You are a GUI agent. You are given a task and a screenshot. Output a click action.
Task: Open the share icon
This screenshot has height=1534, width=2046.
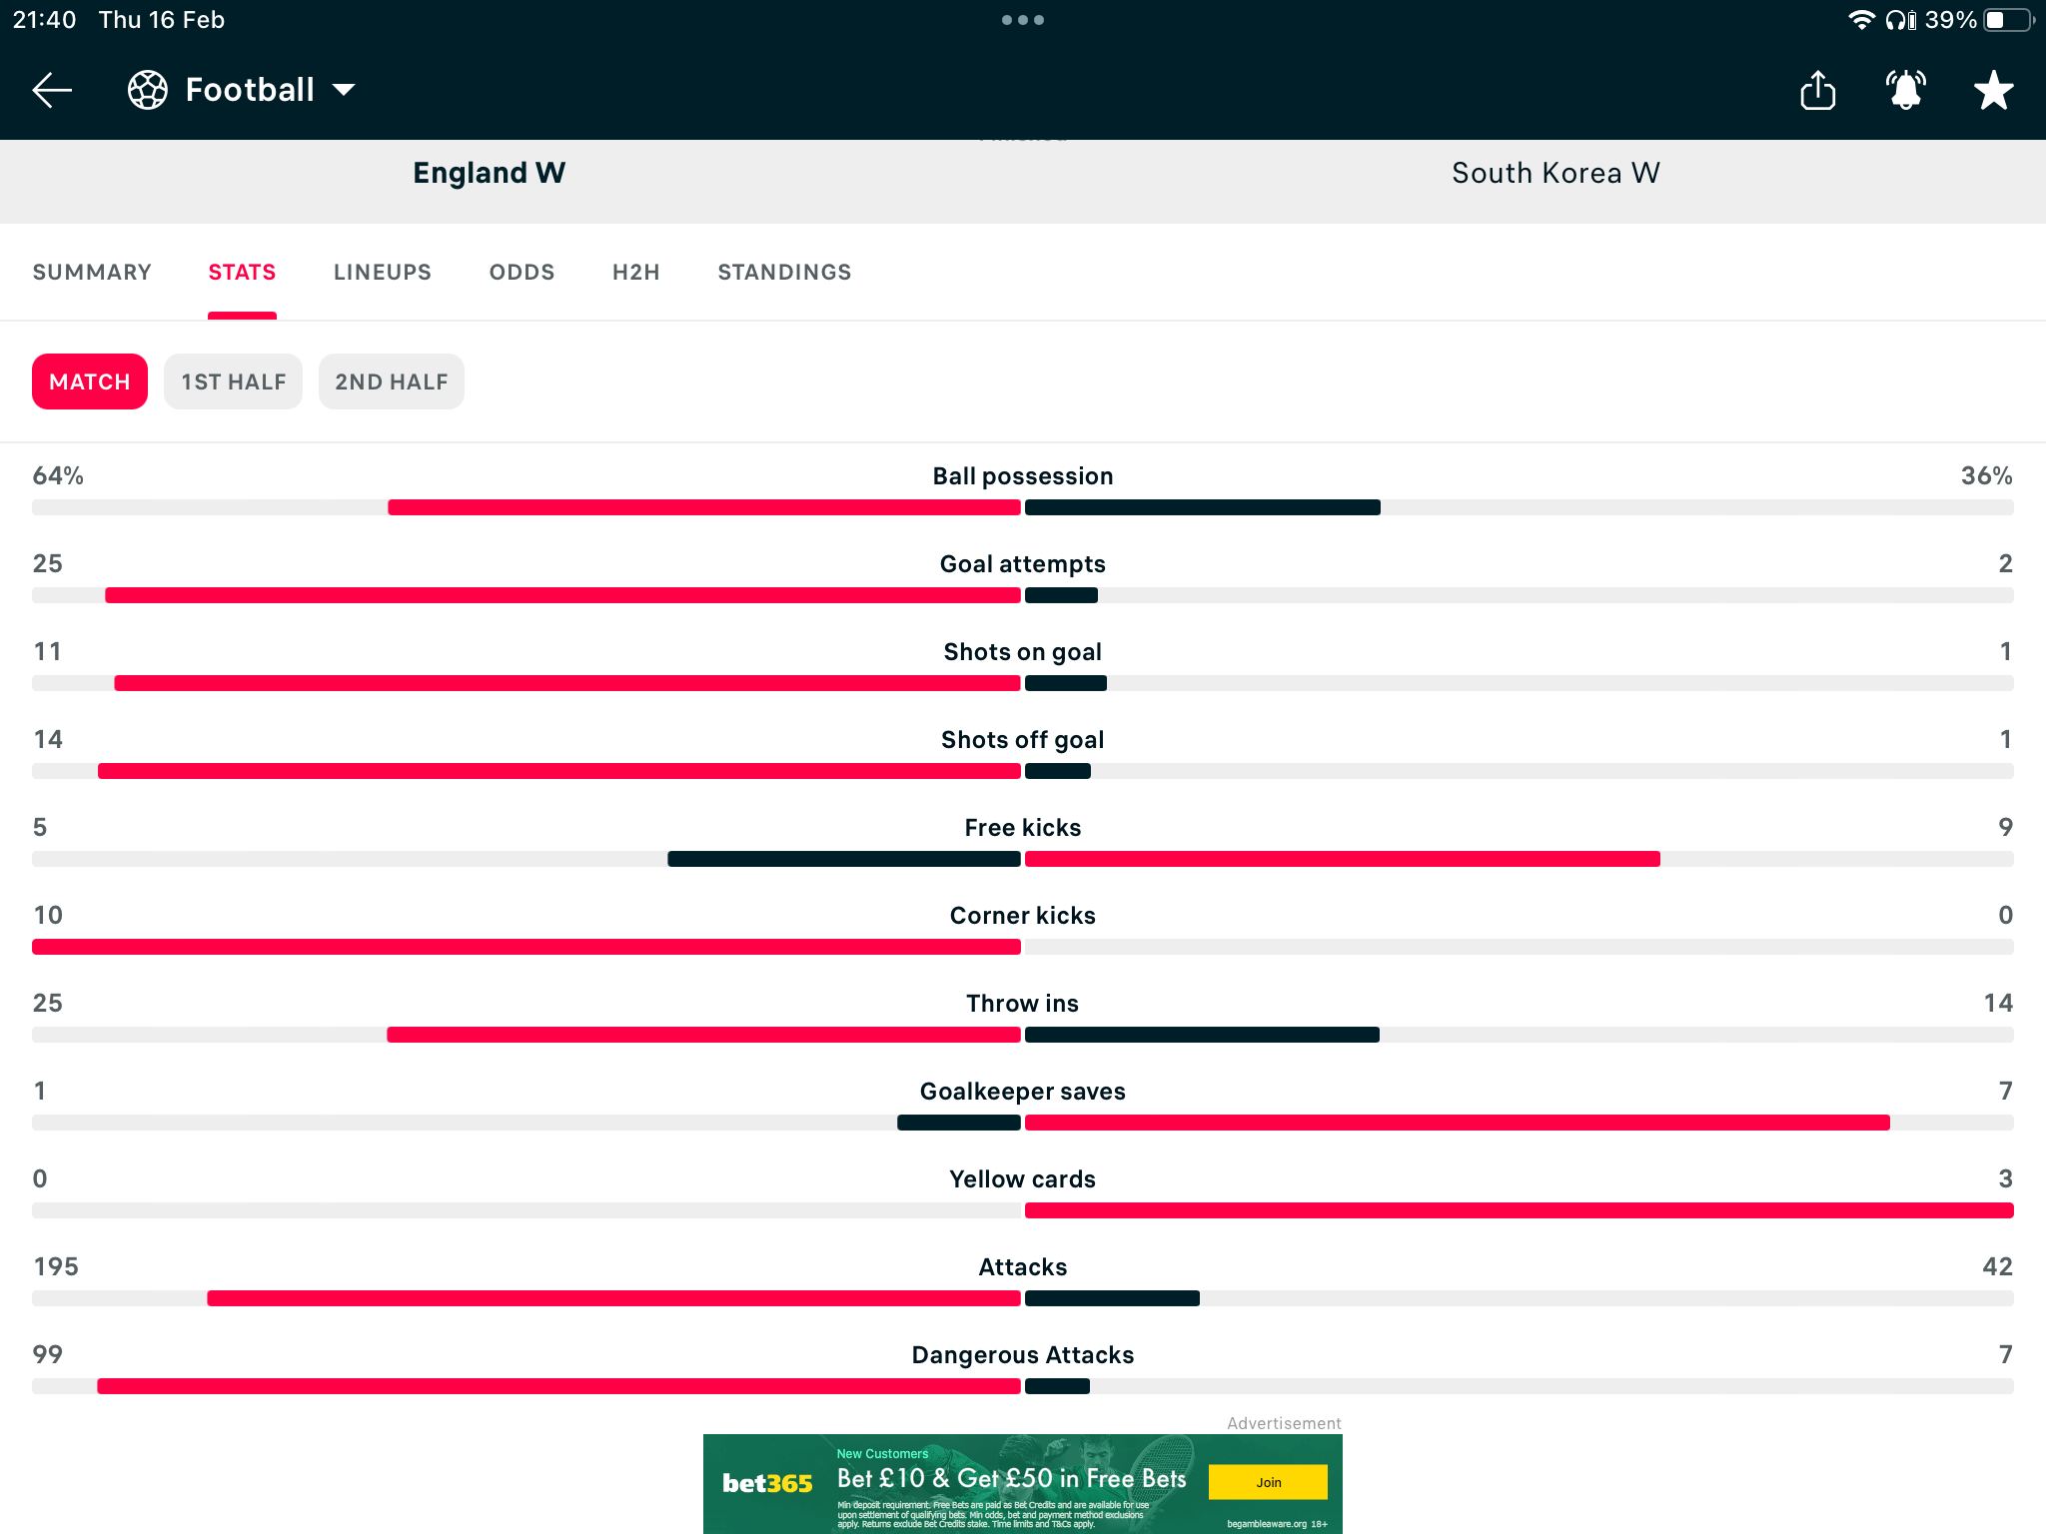(x=1817, y=90)
